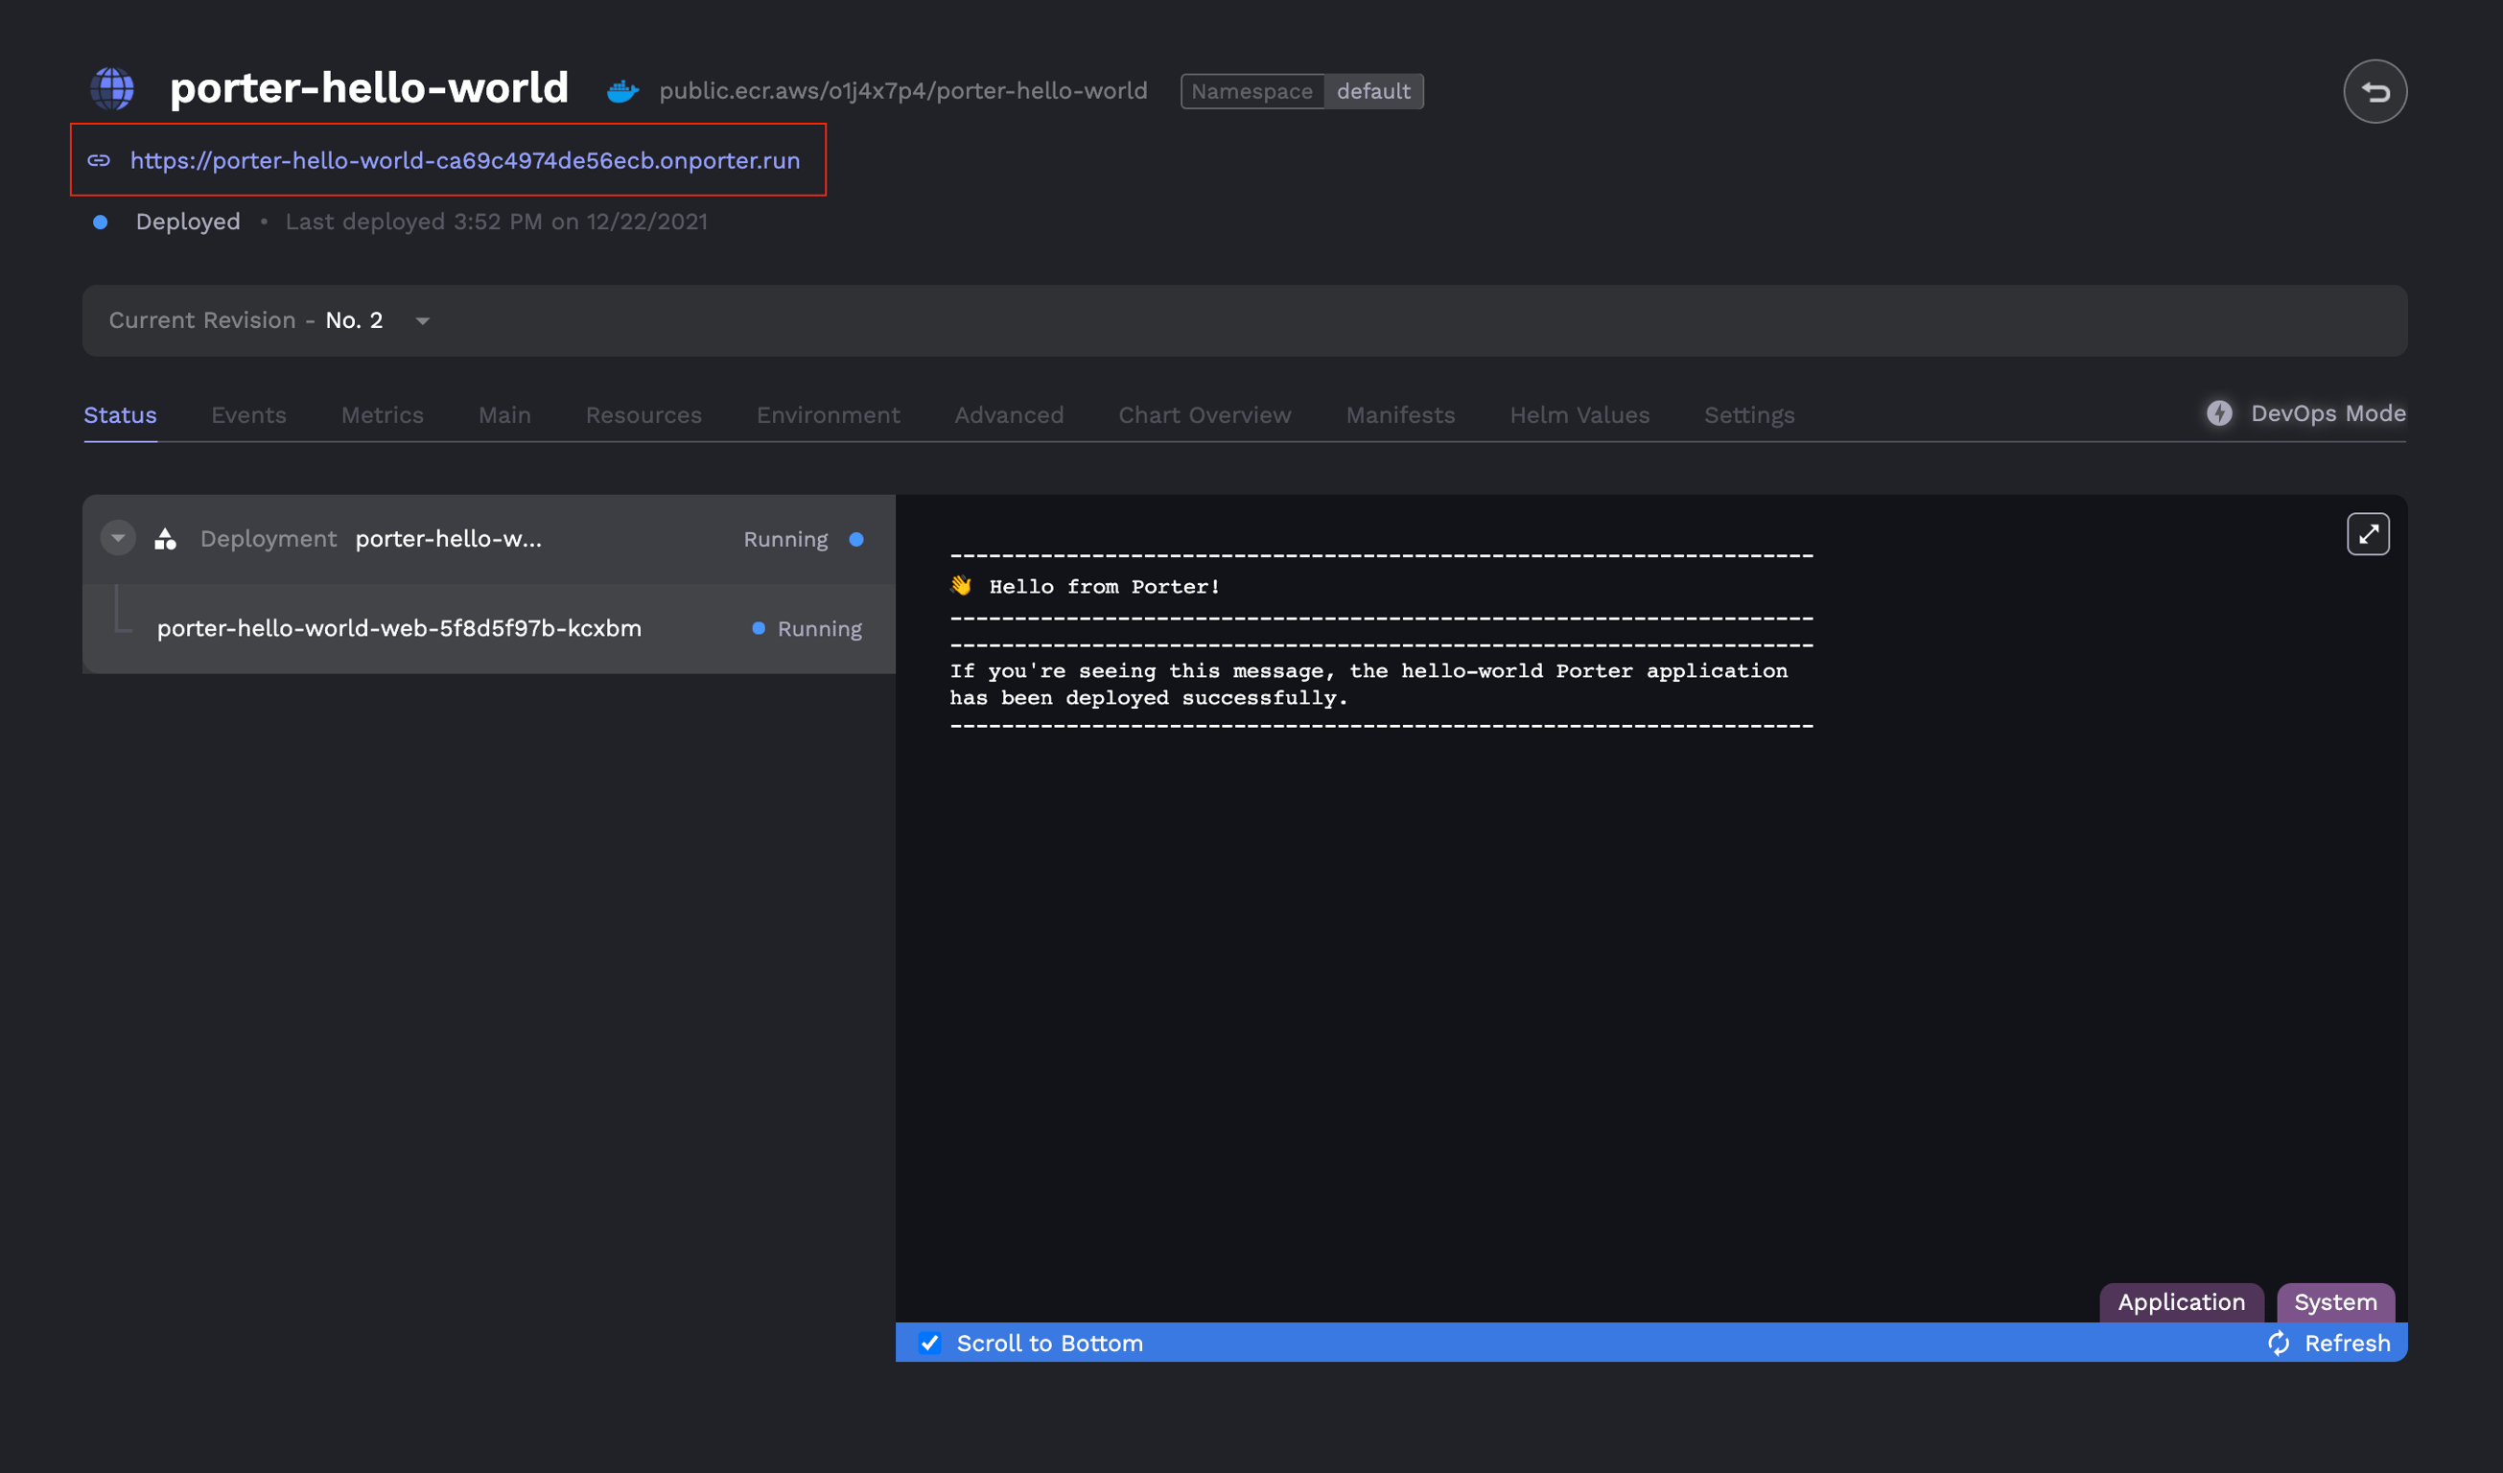Click 'Hello from Porter!' log line

pyautogui.click(x=1104, y=586)
